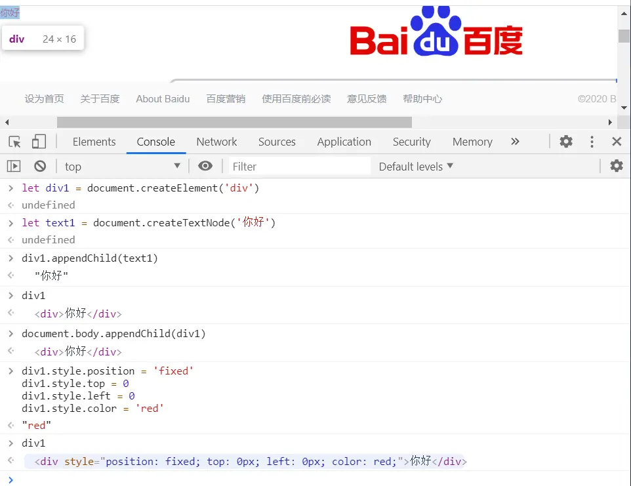Click the createTextNode('你好') console line

pos(148,222)
